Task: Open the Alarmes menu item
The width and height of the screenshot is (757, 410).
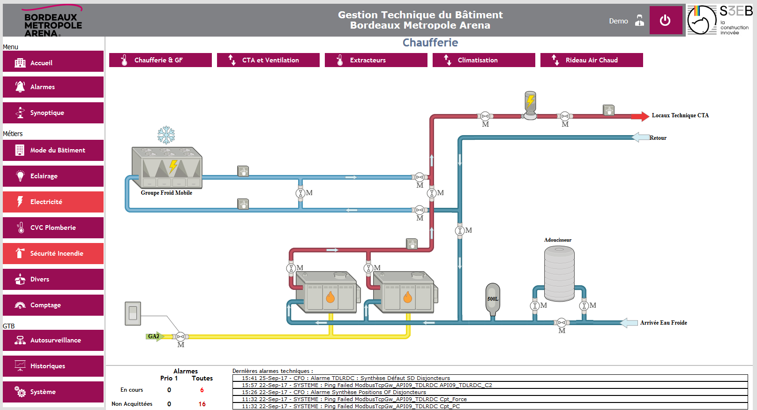Action: coord(53,87)
